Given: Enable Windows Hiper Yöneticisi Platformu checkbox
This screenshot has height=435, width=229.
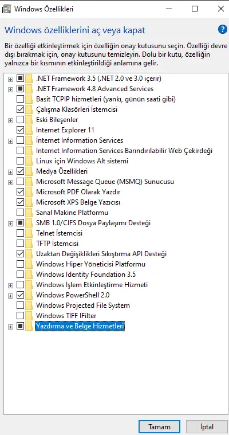Looking at the screenshot, I should tap(20, 264).
